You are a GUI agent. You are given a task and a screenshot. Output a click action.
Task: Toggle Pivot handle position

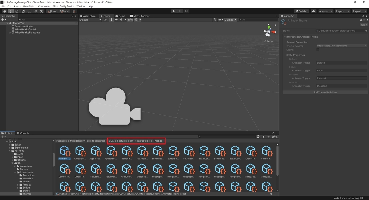point(52,11)
